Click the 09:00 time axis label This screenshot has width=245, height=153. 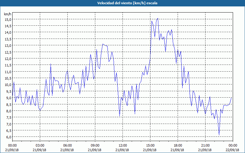tap(95, 146)
